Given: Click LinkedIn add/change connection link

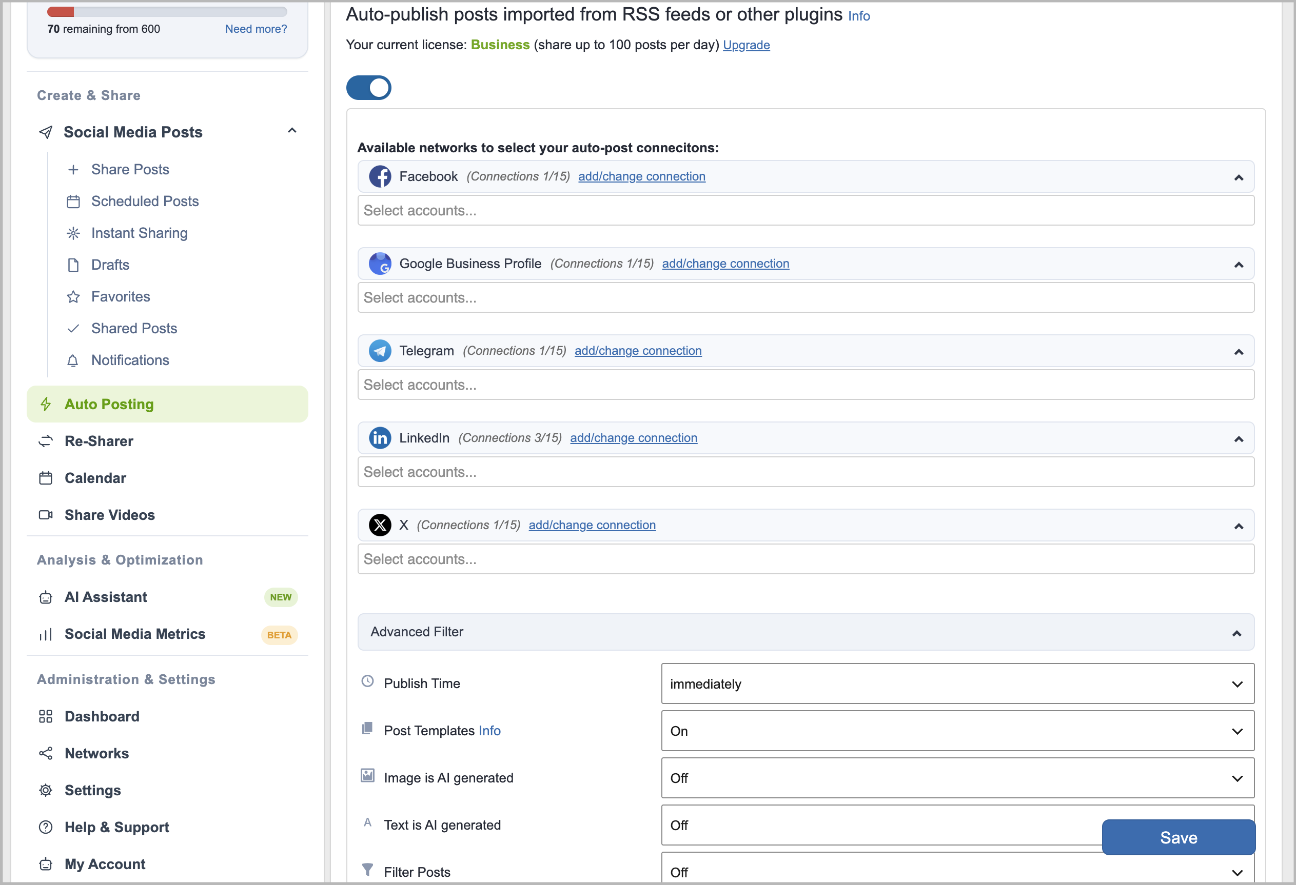Looking at the screenshot, I should 634,438.
